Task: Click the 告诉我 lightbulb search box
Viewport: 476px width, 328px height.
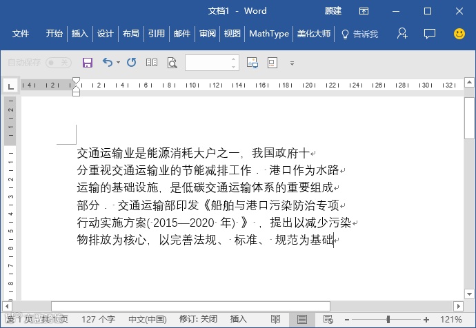Action: coord(359,34)
